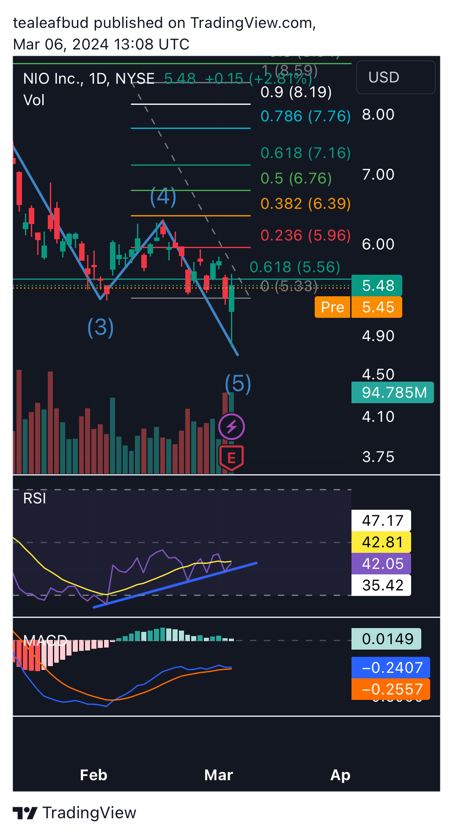Image resolution: width=453 pixels, height=836 pixels.
Task: Click the orange signal value −0.2557
Action: (x=391, y=689)
